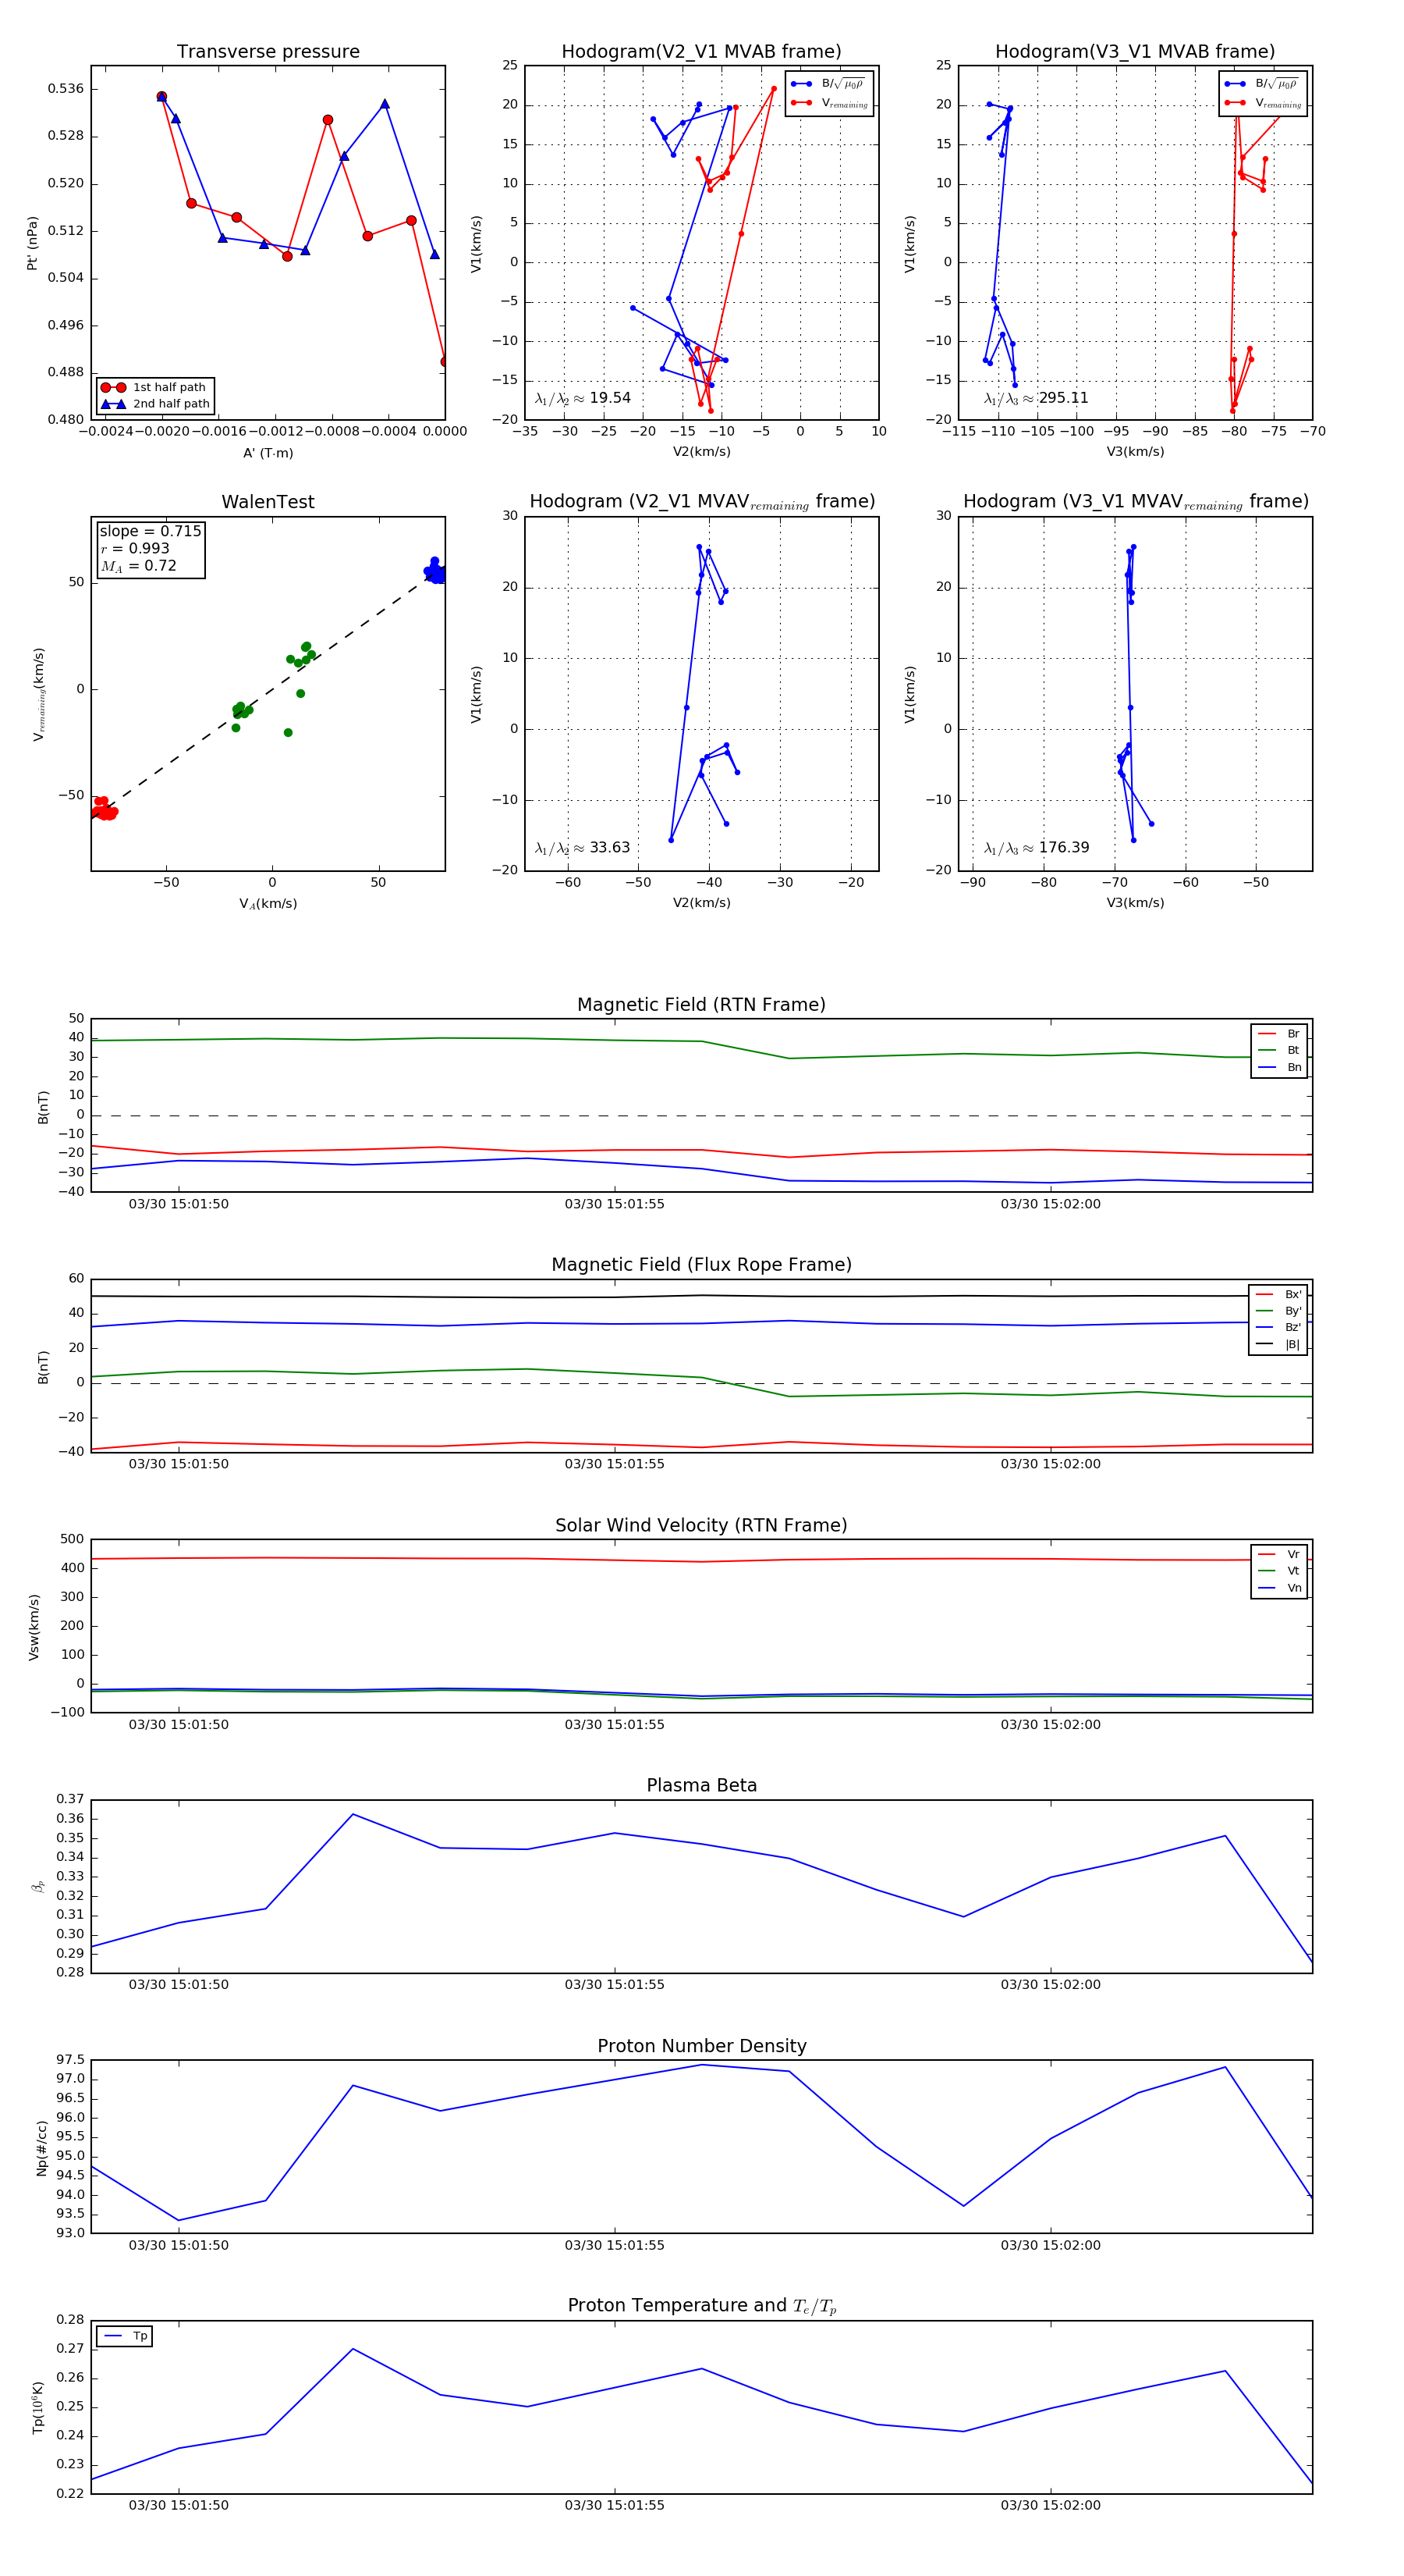
Task: Click the 'Vremaining(km/s)' y-axis label of WalenTest
Action: point(39,694)
